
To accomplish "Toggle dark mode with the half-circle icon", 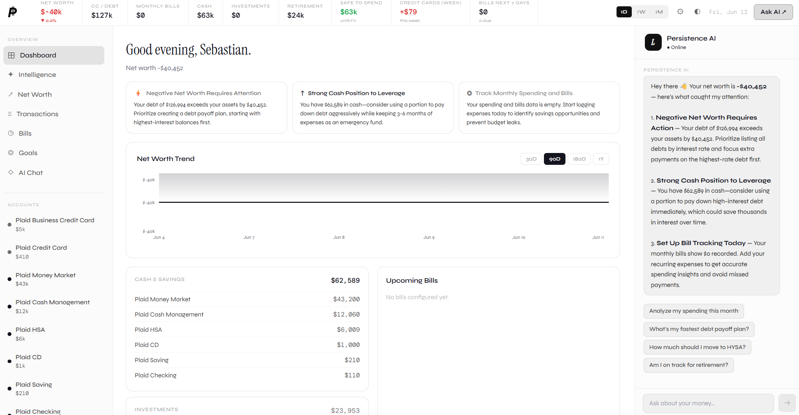I will (697, 12).
